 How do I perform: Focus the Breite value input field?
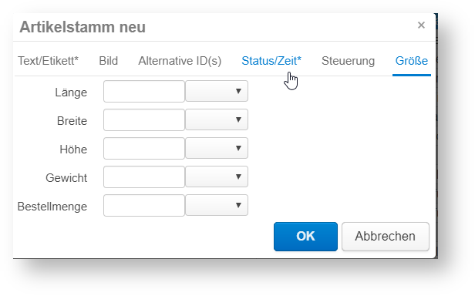coord(144,119)
